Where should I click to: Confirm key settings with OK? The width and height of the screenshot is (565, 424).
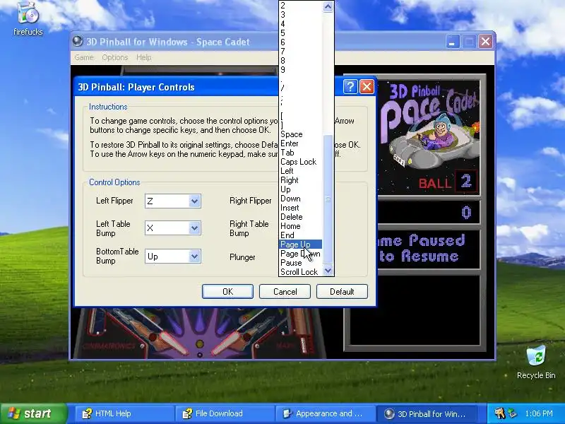[x=227, y=291]
